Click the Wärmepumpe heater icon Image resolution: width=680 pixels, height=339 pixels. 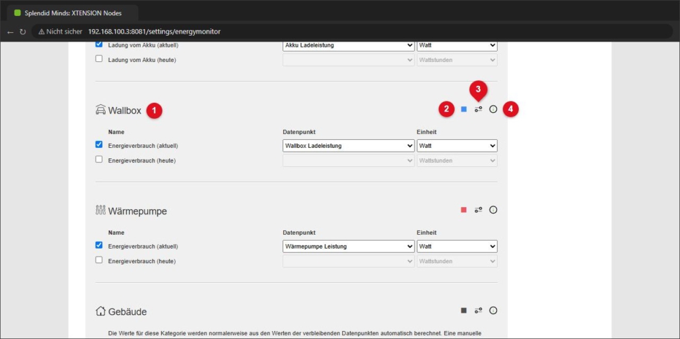(x=100, y=210)
